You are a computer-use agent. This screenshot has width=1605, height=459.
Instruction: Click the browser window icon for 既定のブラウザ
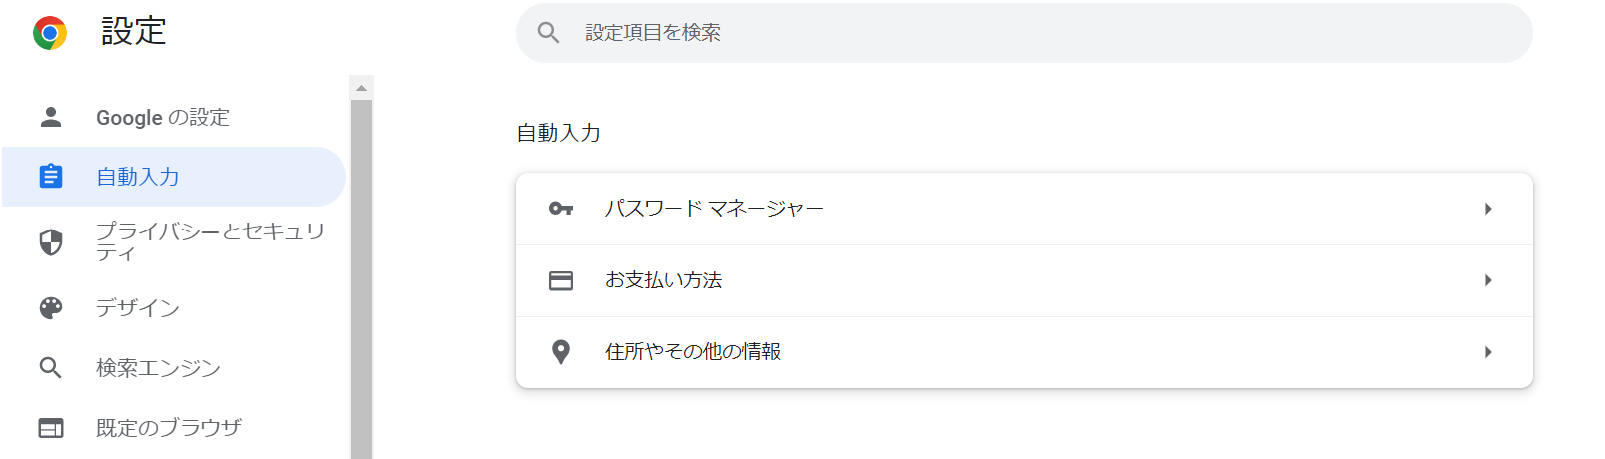pos(51,428)
